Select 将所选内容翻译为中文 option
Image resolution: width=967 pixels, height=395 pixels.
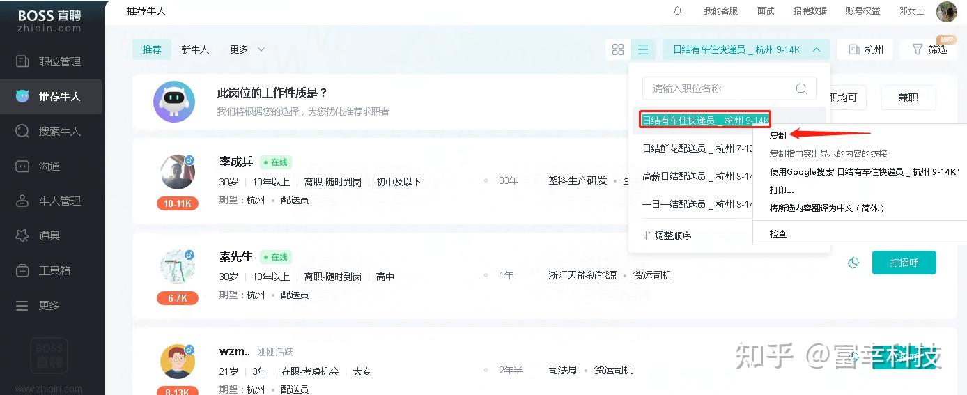click(x=827, y=208)
